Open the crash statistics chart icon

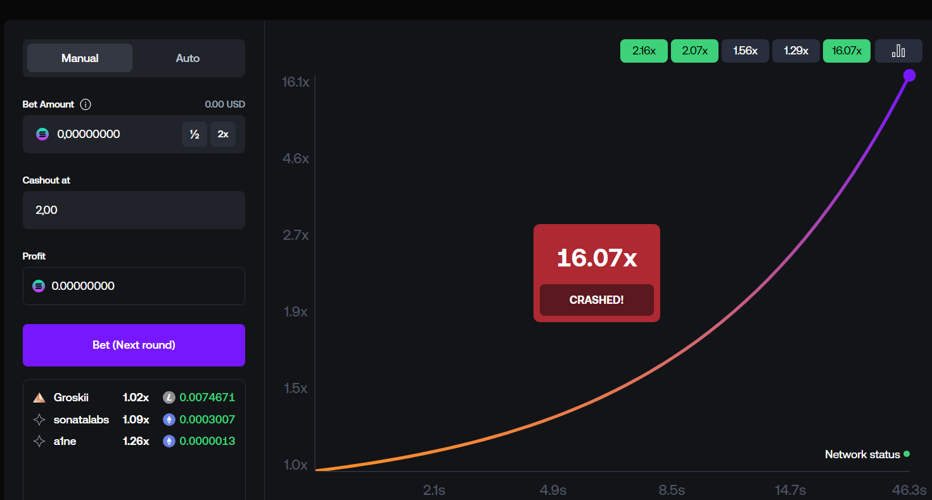(x=898, y=51)
